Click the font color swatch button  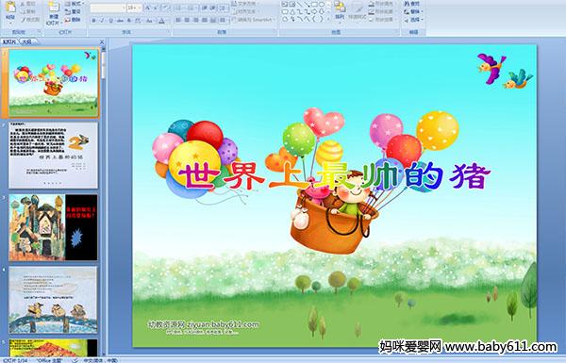pyautogui.click(x=162, y=21)
